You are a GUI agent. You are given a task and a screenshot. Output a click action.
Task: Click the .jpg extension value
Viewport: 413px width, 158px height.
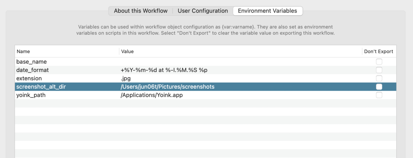pyautogui.click(x=126, y=78)
